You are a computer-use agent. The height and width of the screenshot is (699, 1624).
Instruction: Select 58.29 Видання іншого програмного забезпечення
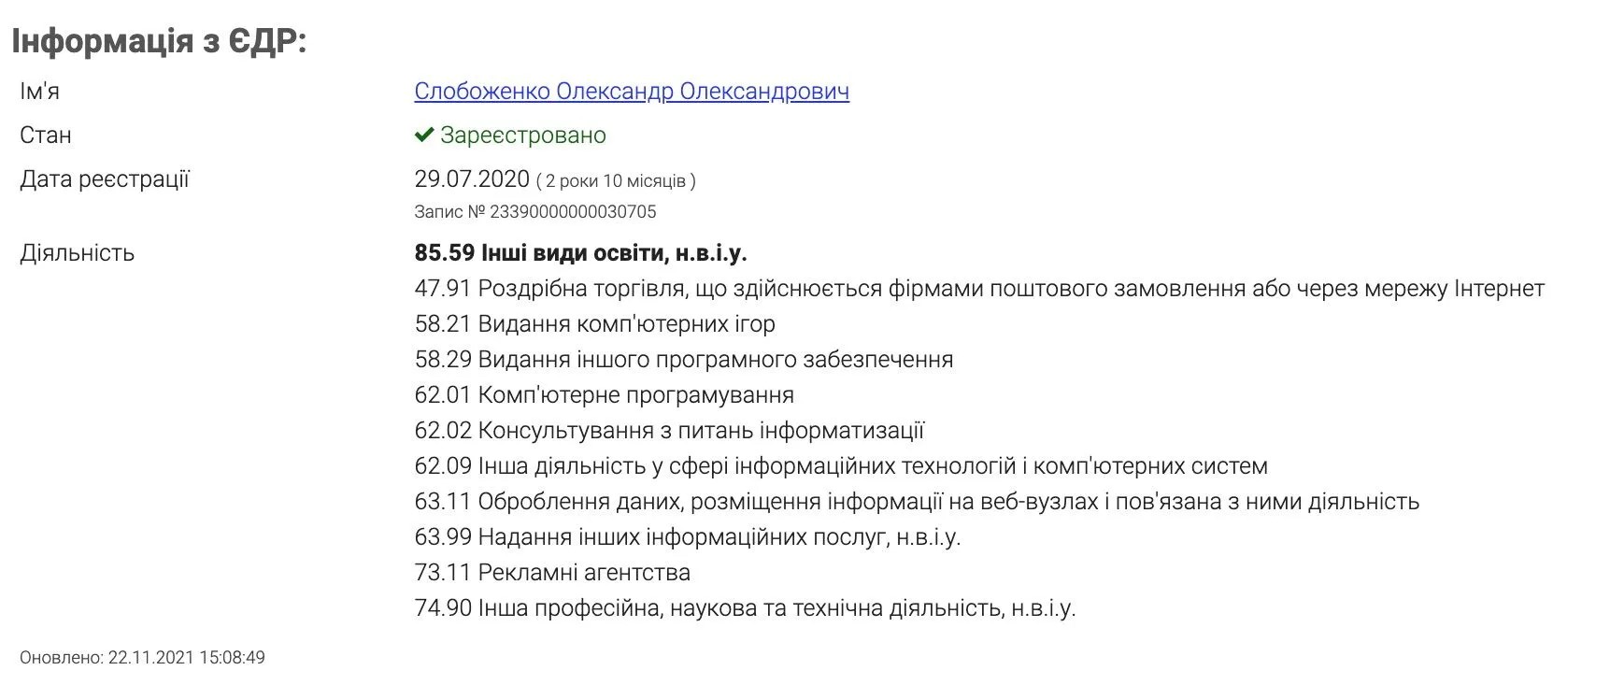pos(684,360)
